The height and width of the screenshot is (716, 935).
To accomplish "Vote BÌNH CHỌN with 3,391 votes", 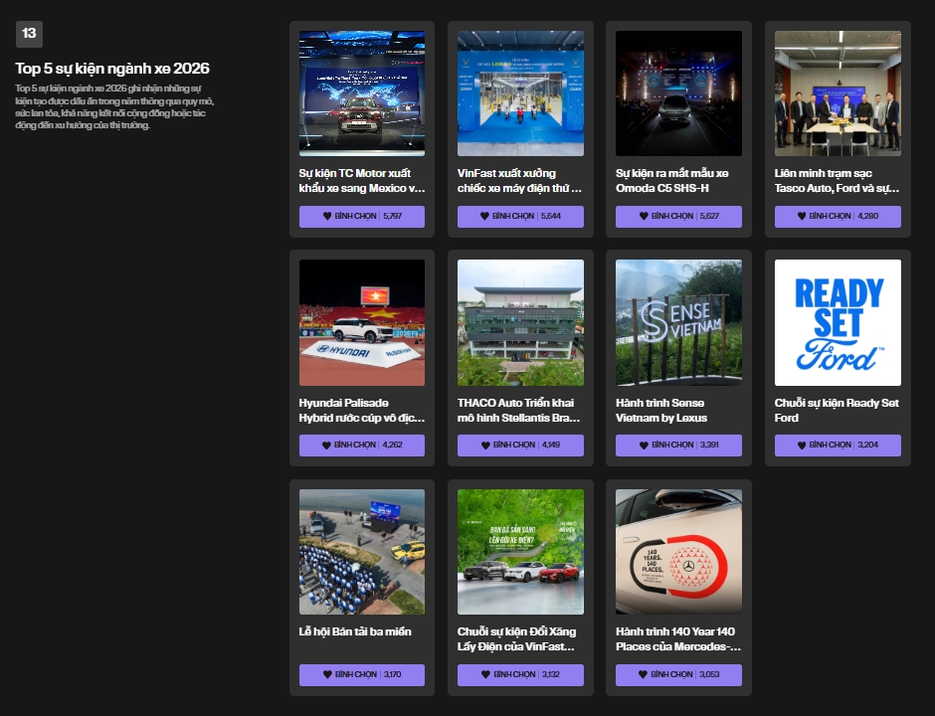I will click(678, 446).
